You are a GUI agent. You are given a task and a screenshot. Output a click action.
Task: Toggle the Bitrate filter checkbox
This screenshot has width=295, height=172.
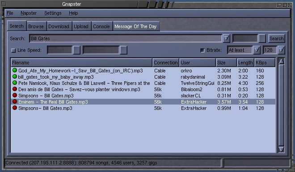202,50
